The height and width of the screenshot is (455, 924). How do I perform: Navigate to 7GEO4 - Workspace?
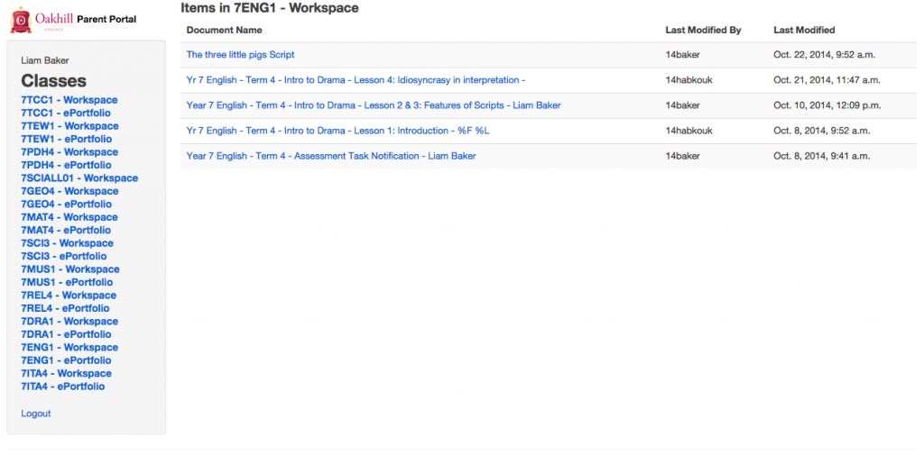pyautogui.click(x=69, y=191)
